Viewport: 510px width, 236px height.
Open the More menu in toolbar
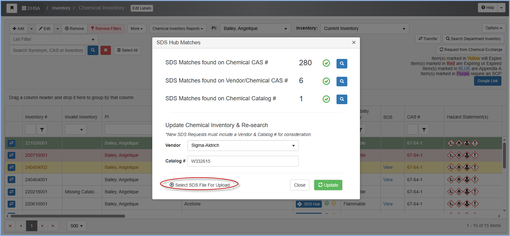point(137,29)
